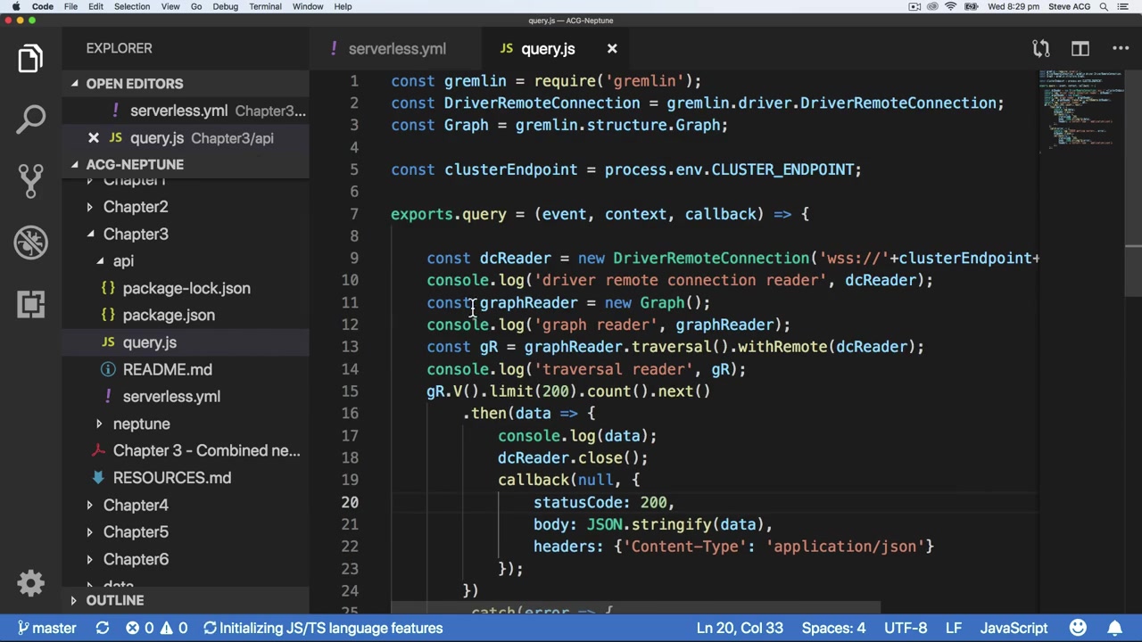Open the Explorer view in activity bar
The image size is (1142, 642).
(x=30, y=59)
